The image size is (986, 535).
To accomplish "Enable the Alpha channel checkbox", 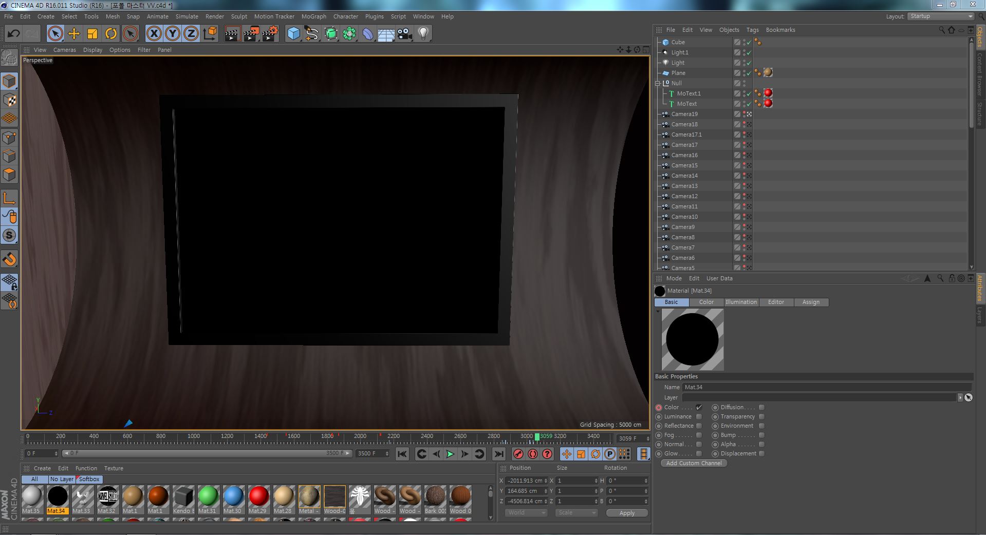I will click(761, 444).
